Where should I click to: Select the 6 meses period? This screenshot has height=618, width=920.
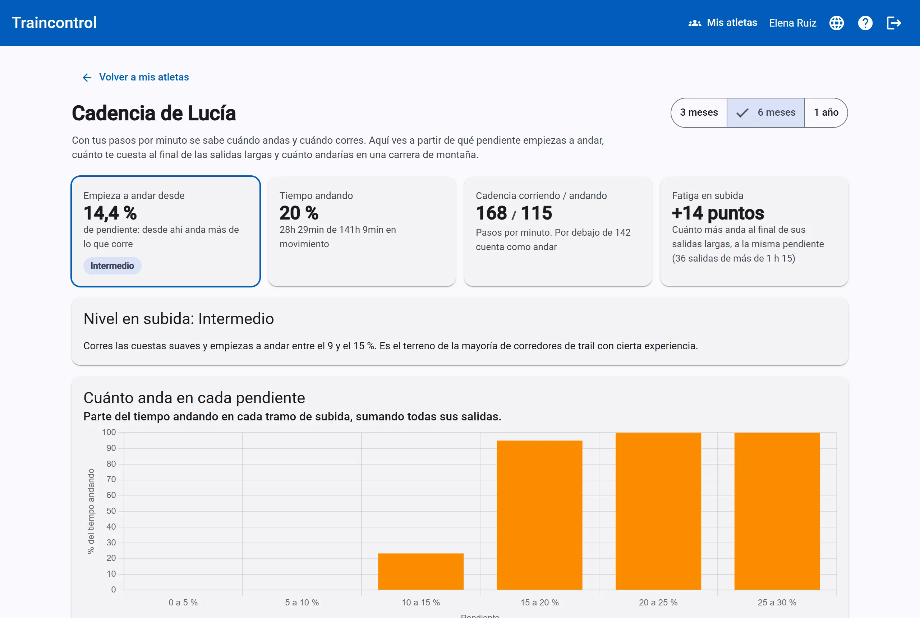coord(765,112)
